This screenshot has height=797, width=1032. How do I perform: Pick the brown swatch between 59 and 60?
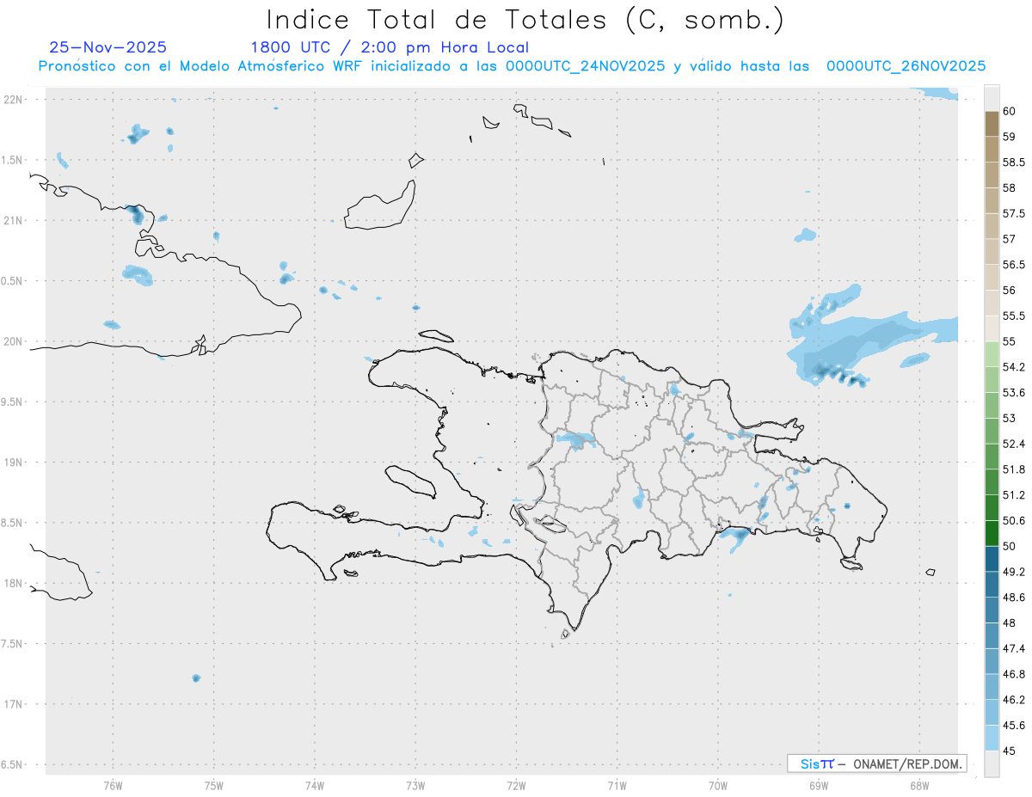(x=992, y=124)
